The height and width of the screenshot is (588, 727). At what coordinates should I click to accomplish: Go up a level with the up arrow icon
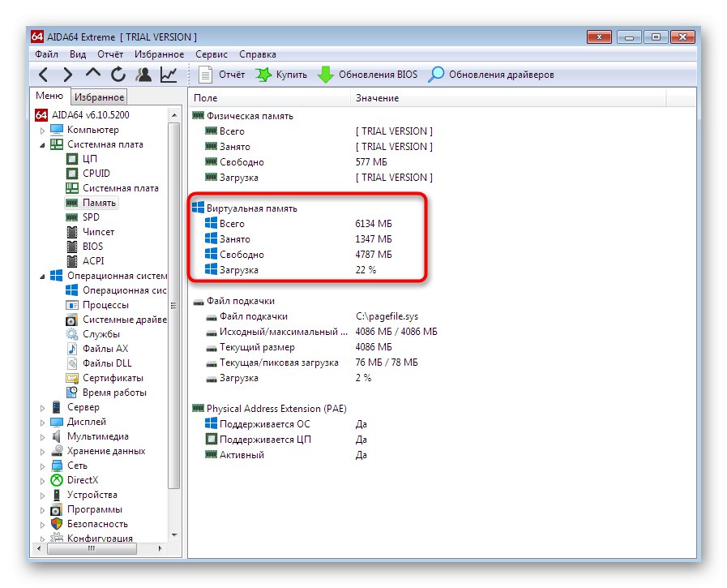93,73
